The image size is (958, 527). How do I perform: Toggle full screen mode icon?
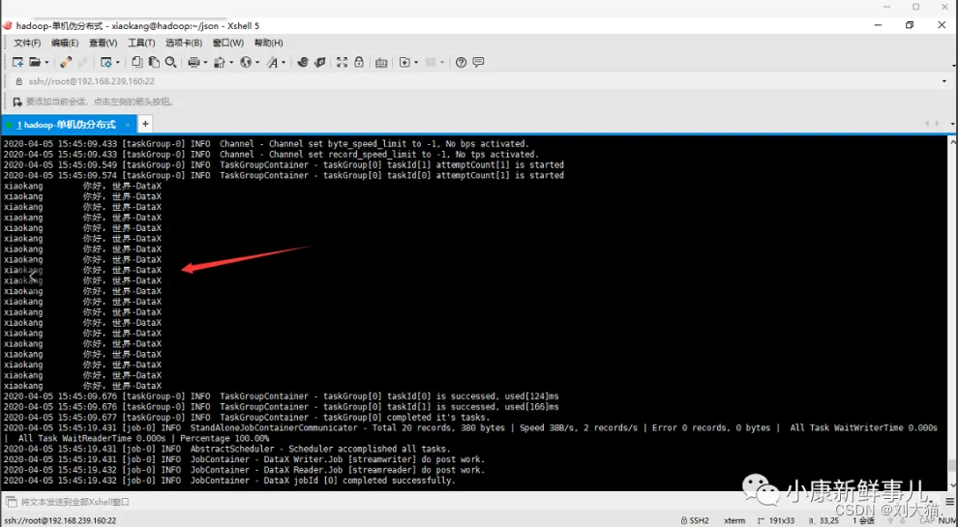tap(343, 62)
